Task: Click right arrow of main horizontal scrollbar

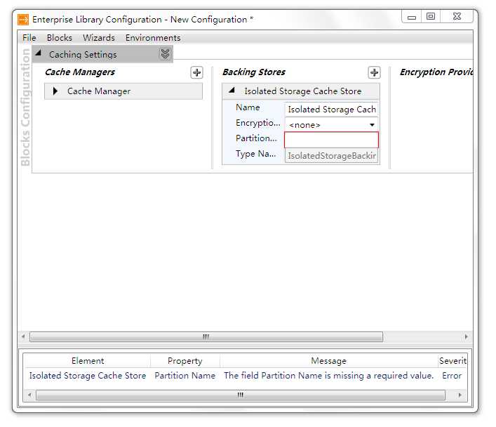Action: [x=467, y=336]
